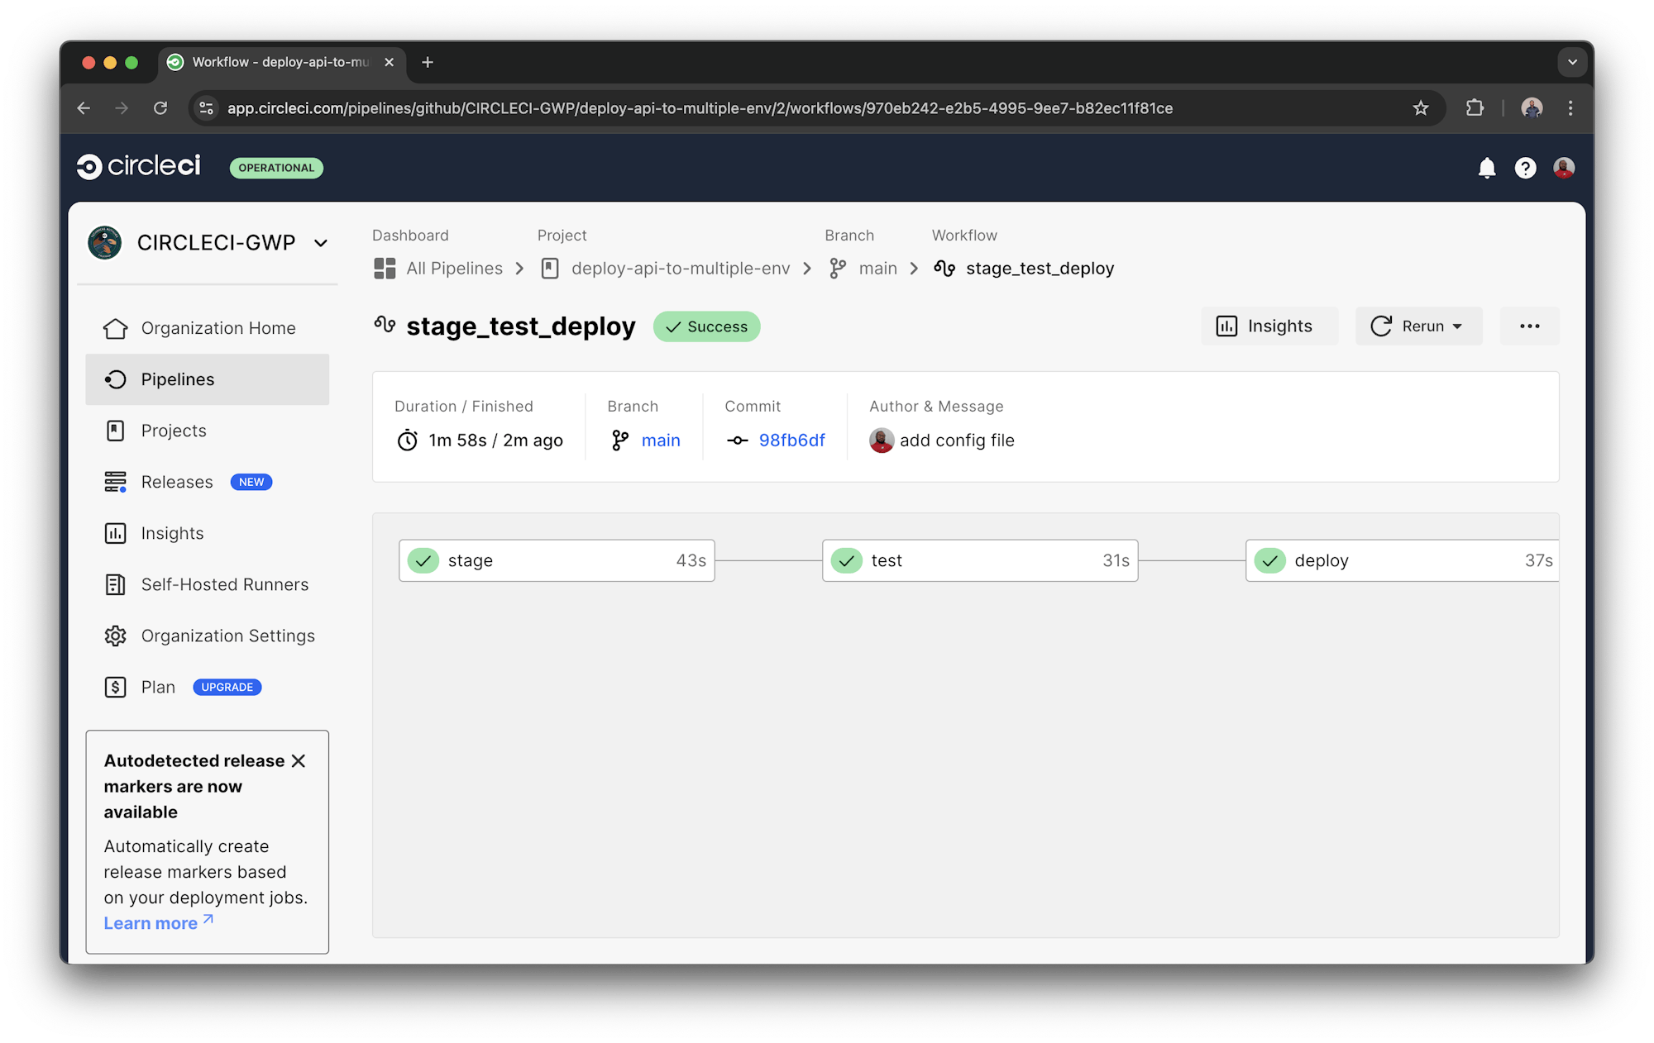
Task: Click the Insights sidebar icon
Action: 116,533
